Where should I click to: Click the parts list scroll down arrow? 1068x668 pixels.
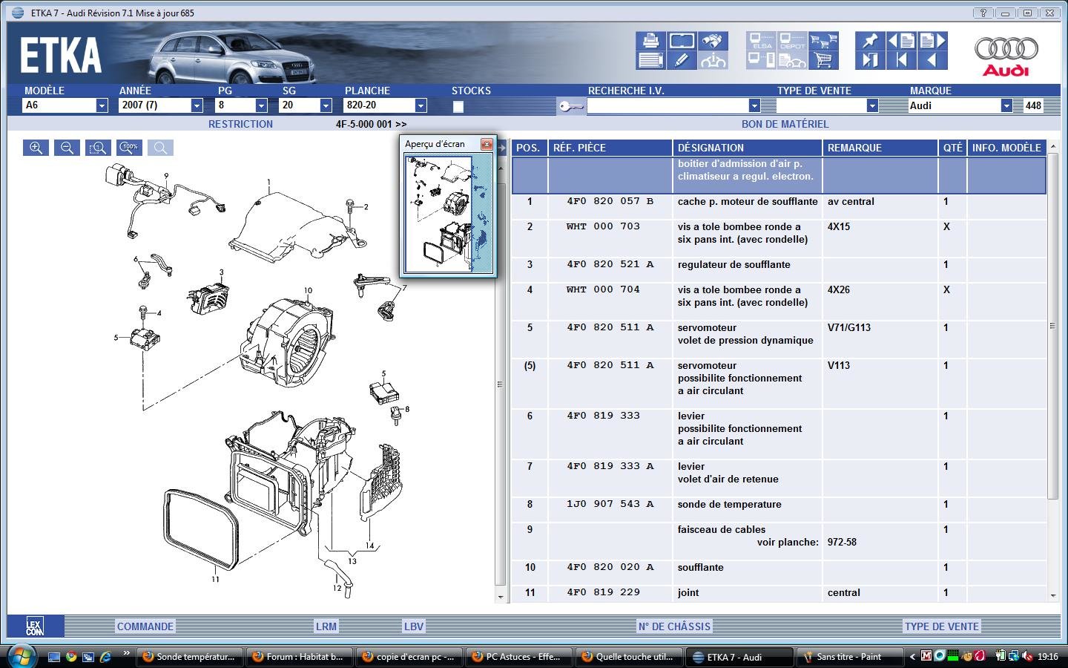pos(1052,595)
